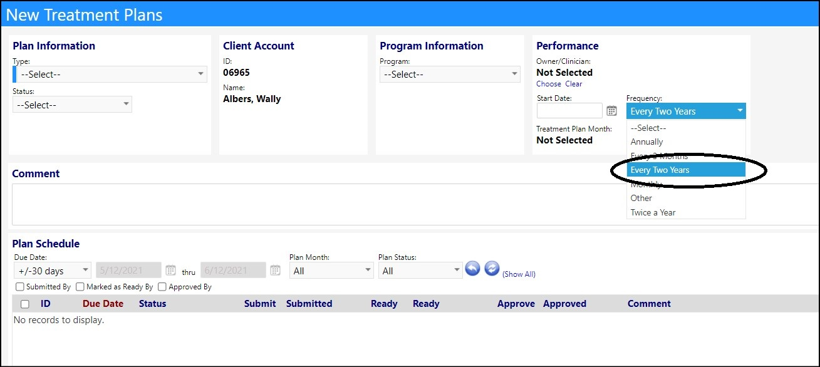
Task: Click the blue back arrow icon
Action: click(x=473, y=269)
